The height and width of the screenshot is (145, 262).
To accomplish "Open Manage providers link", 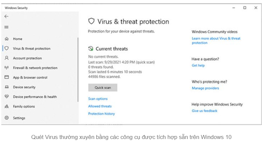I will coord(206,88).
